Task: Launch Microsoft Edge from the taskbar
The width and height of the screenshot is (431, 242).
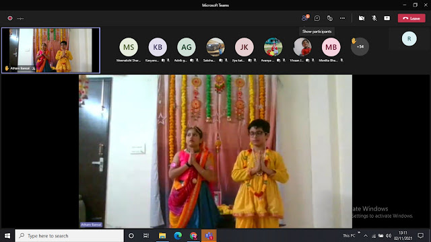Action: tap(178, 236)
